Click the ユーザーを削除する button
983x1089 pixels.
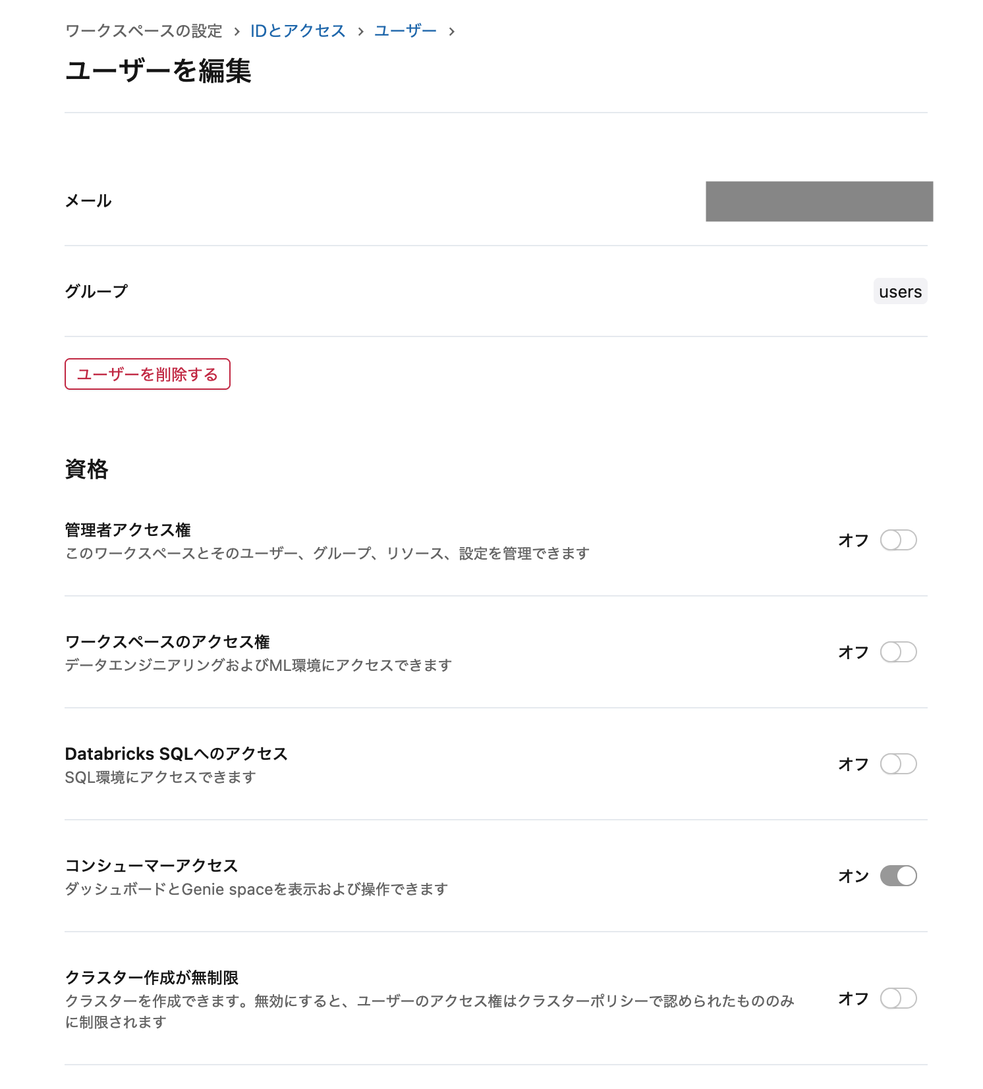pos(146,373)
